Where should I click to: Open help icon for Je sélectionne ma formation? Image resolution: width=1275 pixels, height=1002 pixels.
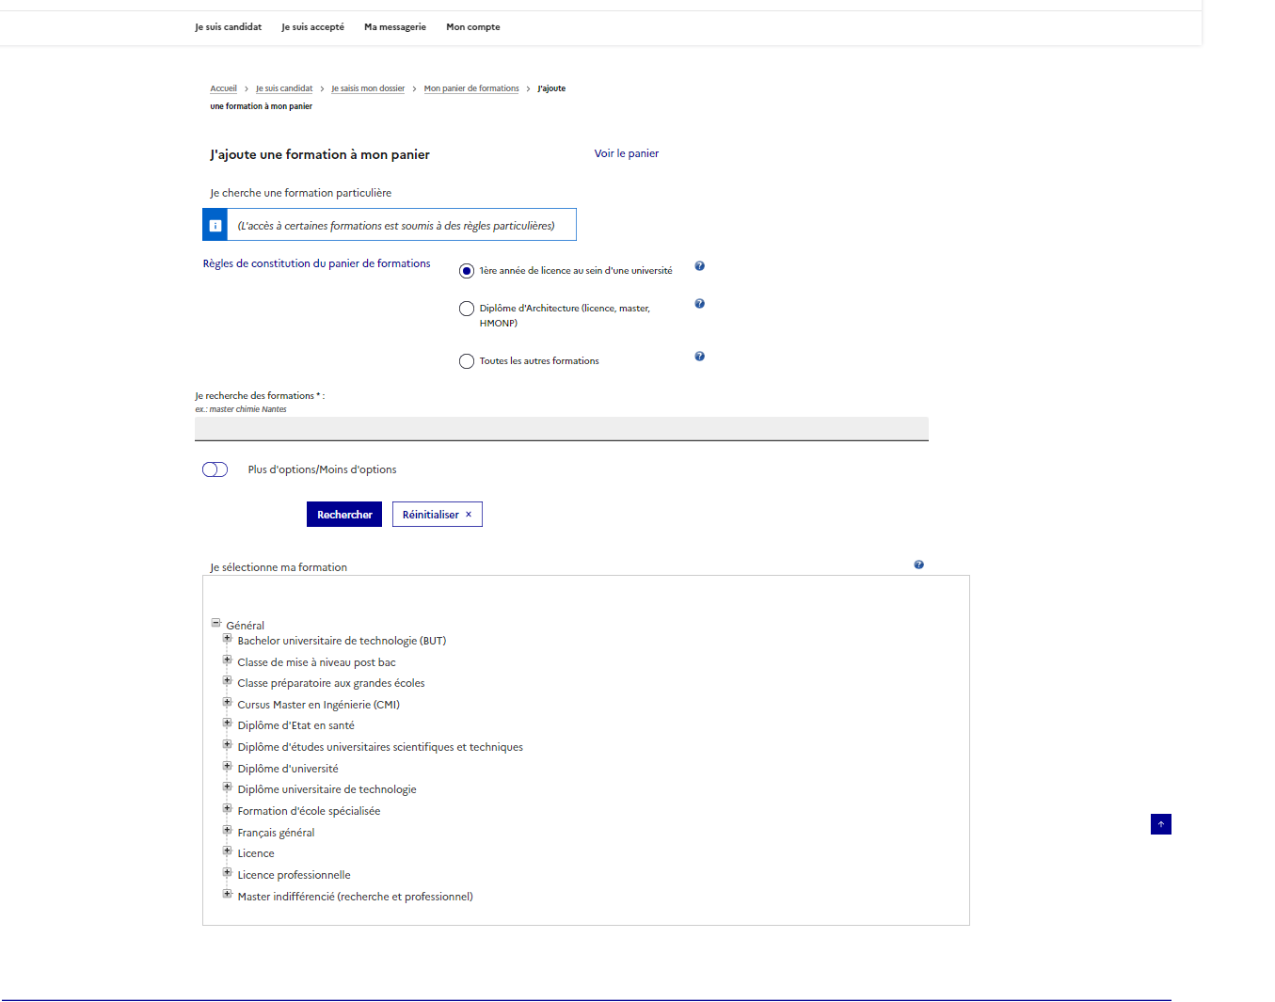tap(918, 565)
